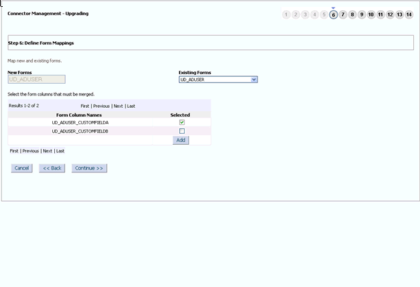Click Previous link above the table
Image resolution: width=420 pixels, height=287 pixels.
click(102, 106)
